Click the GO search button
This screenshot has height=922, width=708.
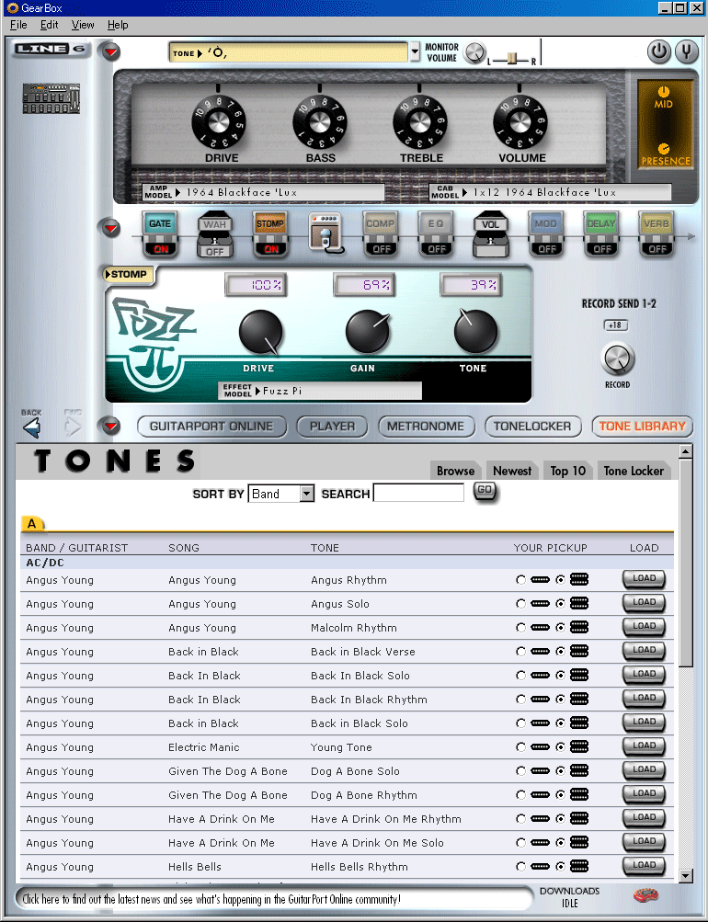[485, 491]
